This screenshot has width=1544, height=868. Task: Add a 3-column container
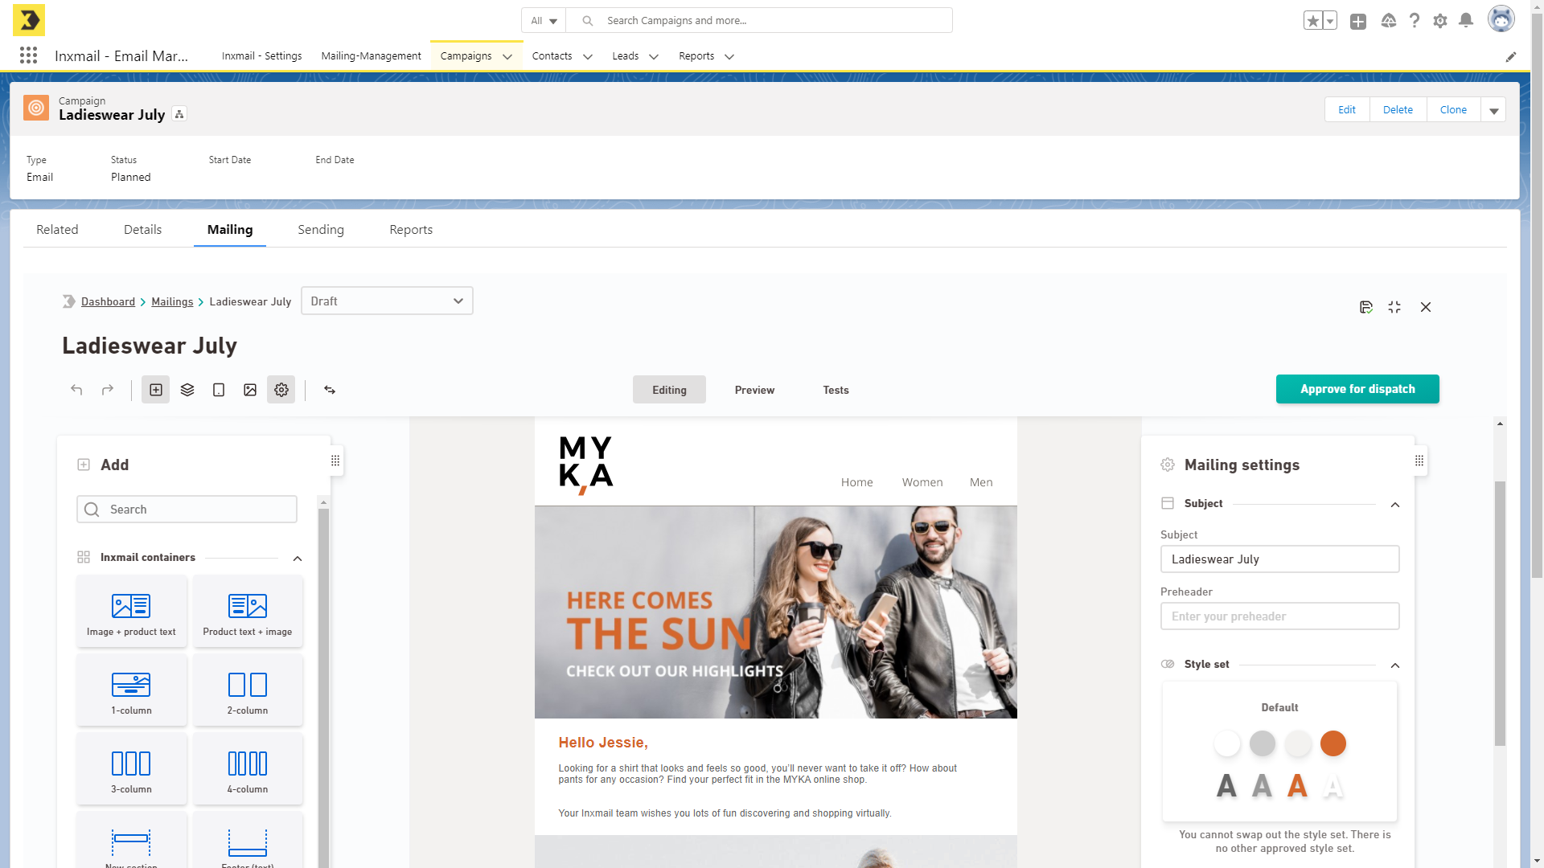[x=132, y=769]
